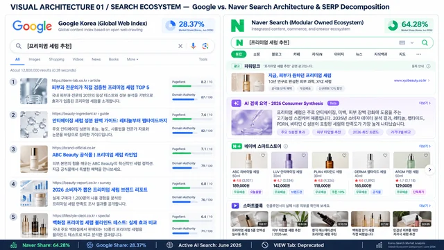Open Google Tools option
This screenshot has width=444, height=250.
click(x=203, y=60)
